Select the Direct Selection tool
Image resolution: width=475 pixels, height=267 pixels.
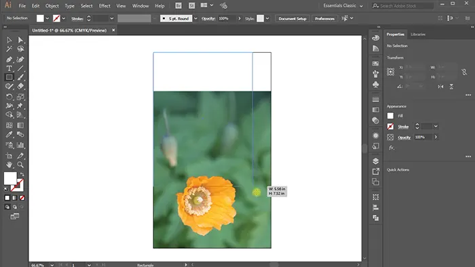(20, 40)
